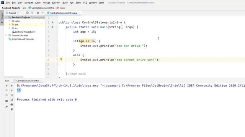Open Project panel settings gear
245x137 pixels.
(x=38, y=13)
